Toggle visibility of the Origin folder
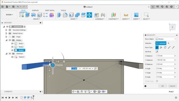179x101 pixels. [x=10, y=37]
